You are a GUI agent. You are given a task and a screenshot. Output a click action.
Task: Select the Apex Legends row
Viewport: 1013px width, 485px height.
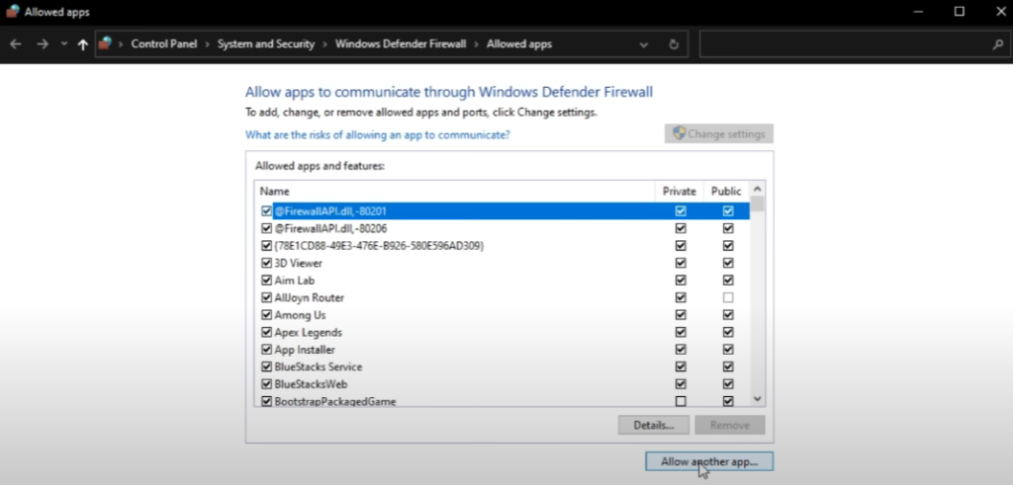point(503,332)
